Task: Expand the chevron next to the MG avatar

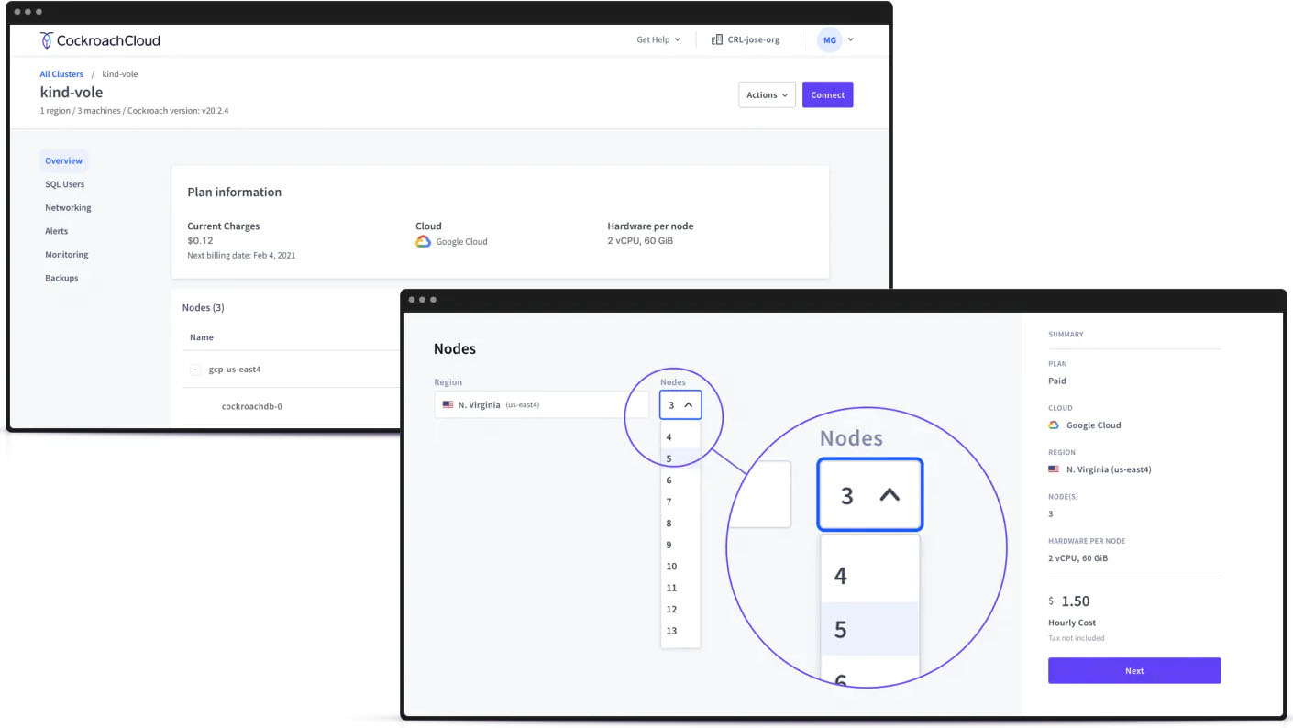Action: [851, 40]
